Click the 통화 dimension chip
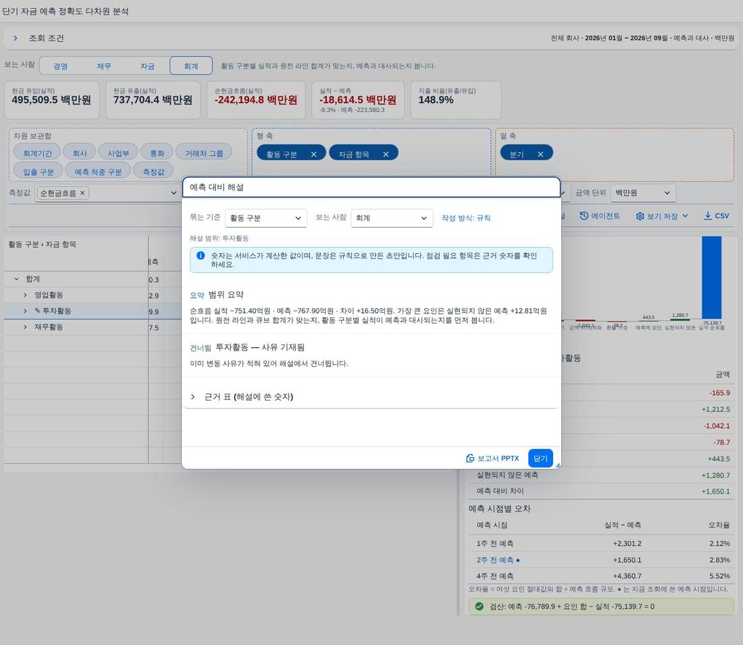This screenshot has height=645, width=743. 157,153
